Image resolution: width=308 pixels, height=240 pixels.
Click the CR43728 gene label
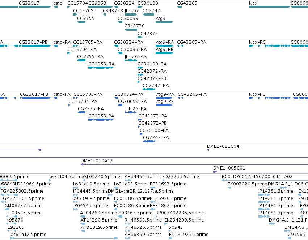[x=113, y=10]
